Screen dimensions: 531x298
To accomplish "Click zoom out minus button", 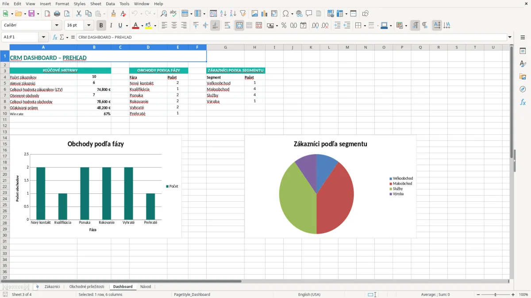I will [478, 294].
